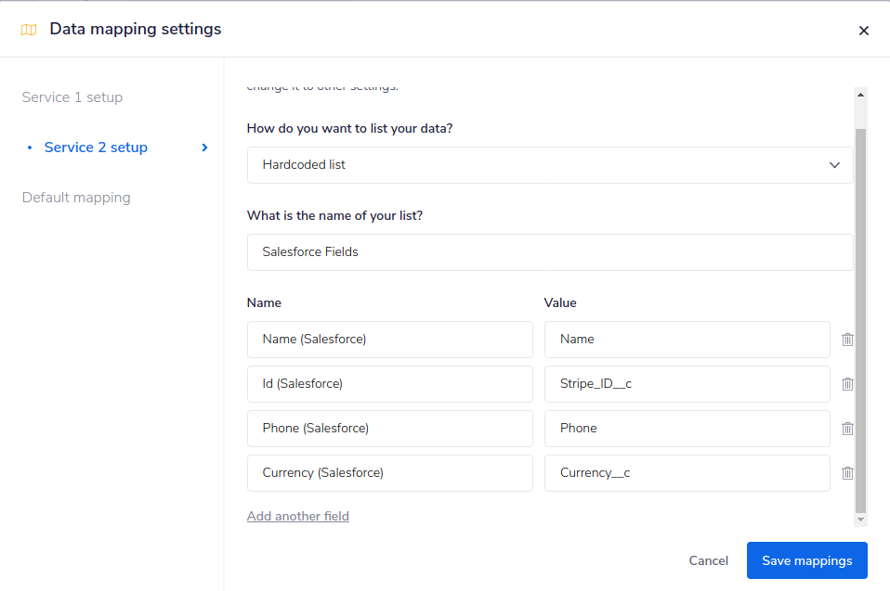Focus the Currency__c value input
Screen dimensions: 890x591
[687, 473]
